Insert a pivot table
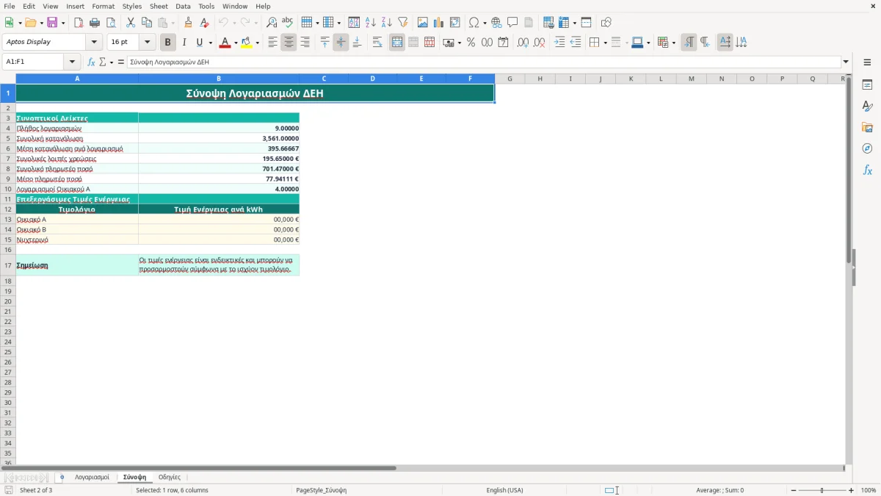 click(x=455, y=23)
